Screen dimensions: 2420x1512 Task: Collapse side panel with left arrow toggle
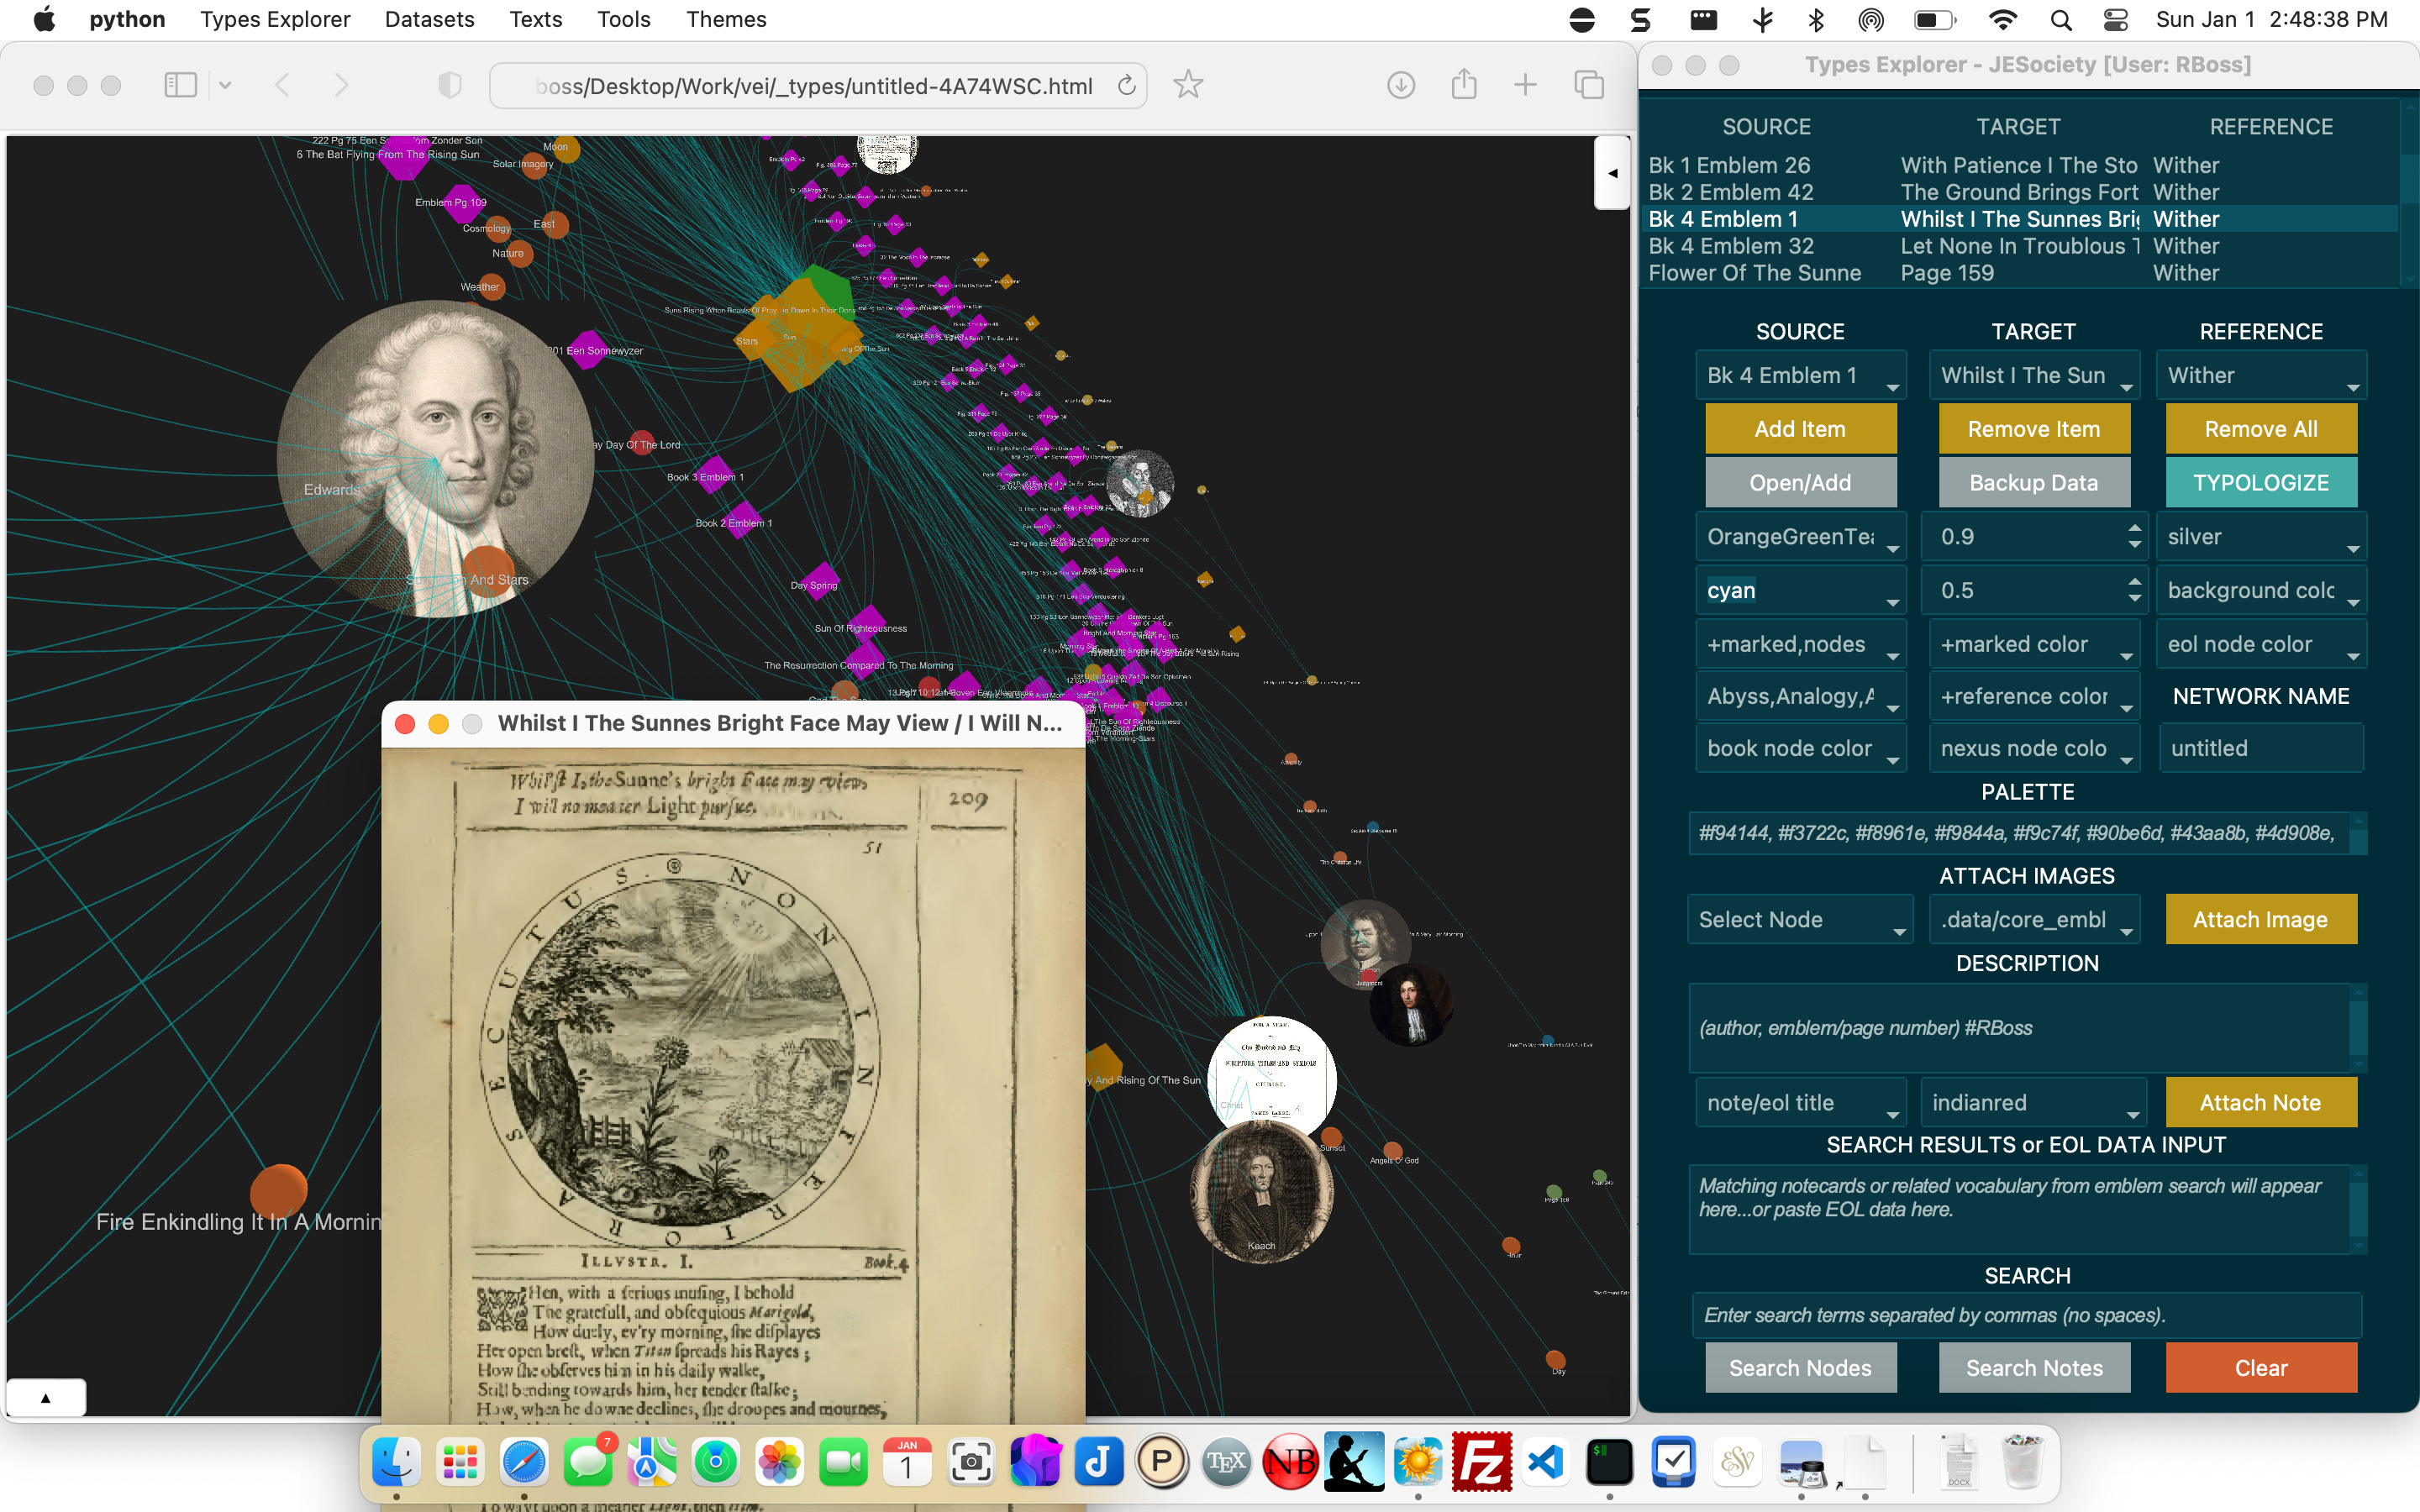(x=1612, y=173)
